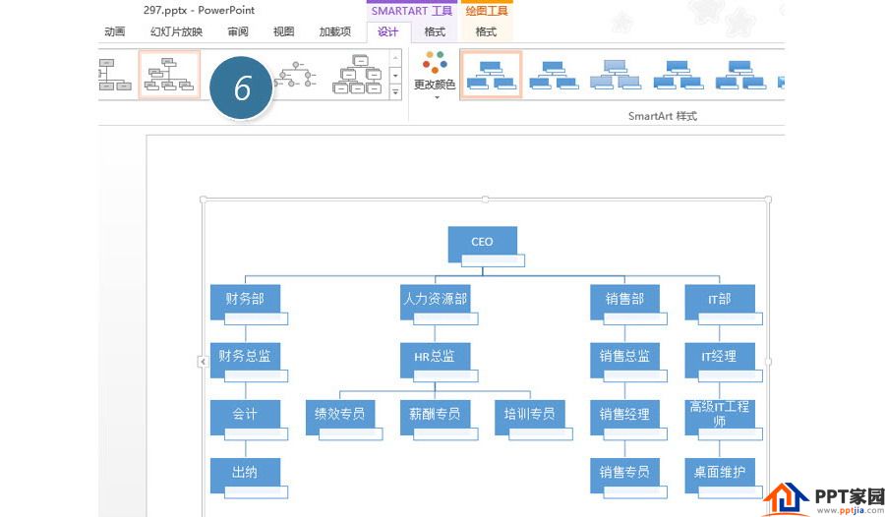
Task: Select the highlighted hierarchy layout thumbnail
Action: tap(169, 75)
